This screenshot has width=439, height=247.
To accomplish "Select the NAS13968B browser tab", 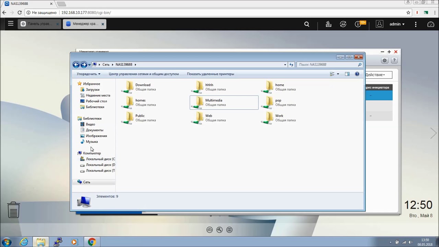I will (x=28, y=4).
